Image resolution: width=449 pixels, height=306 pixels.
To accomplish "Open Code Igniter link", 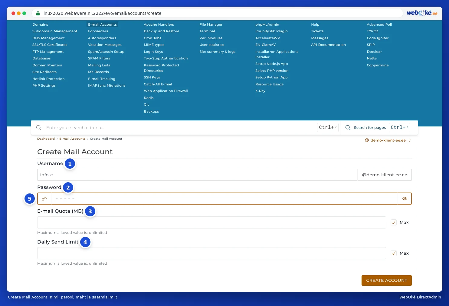I will point(378,38).
